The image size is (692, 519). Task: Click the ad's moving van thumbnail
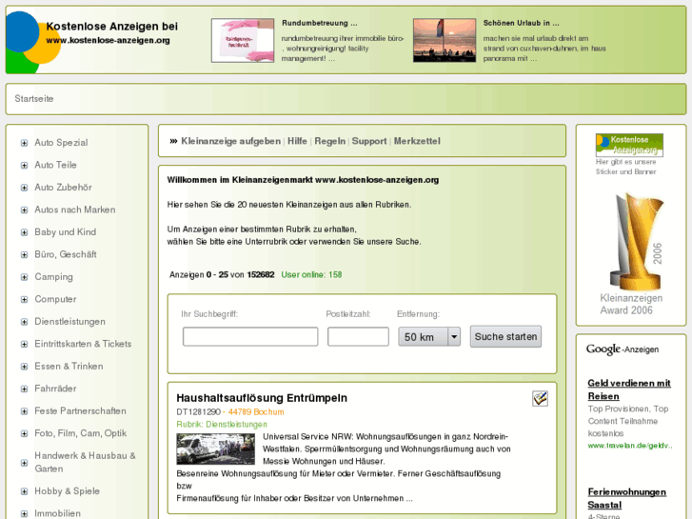click(215, 449)
